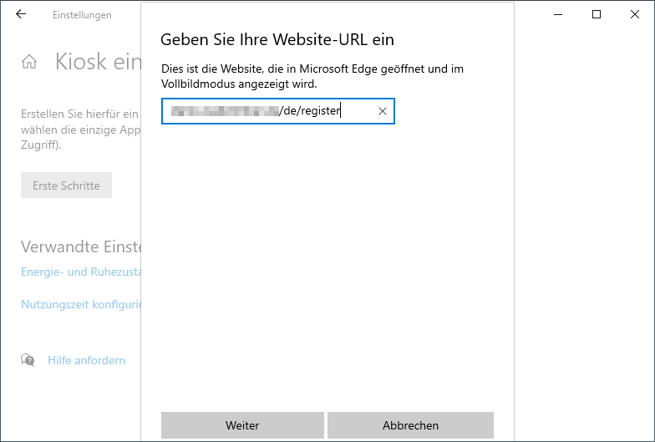Maximize the Einstellungen window
This screenshot has width=655, height=442.
point(597,14)
